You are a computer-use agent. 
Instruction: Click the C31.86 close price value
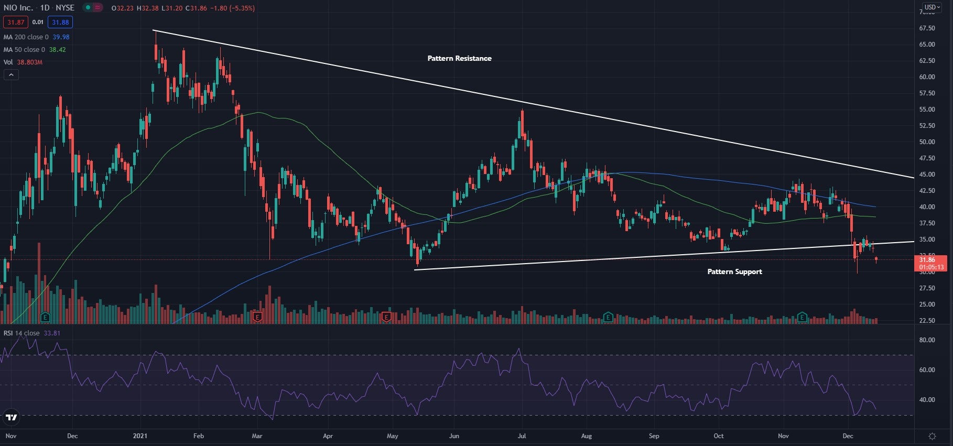196,8
